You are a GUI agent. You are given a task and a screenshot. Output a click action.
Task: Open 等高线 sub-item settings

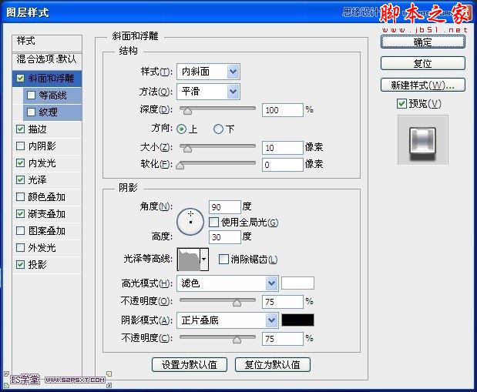tap(52, 95)
